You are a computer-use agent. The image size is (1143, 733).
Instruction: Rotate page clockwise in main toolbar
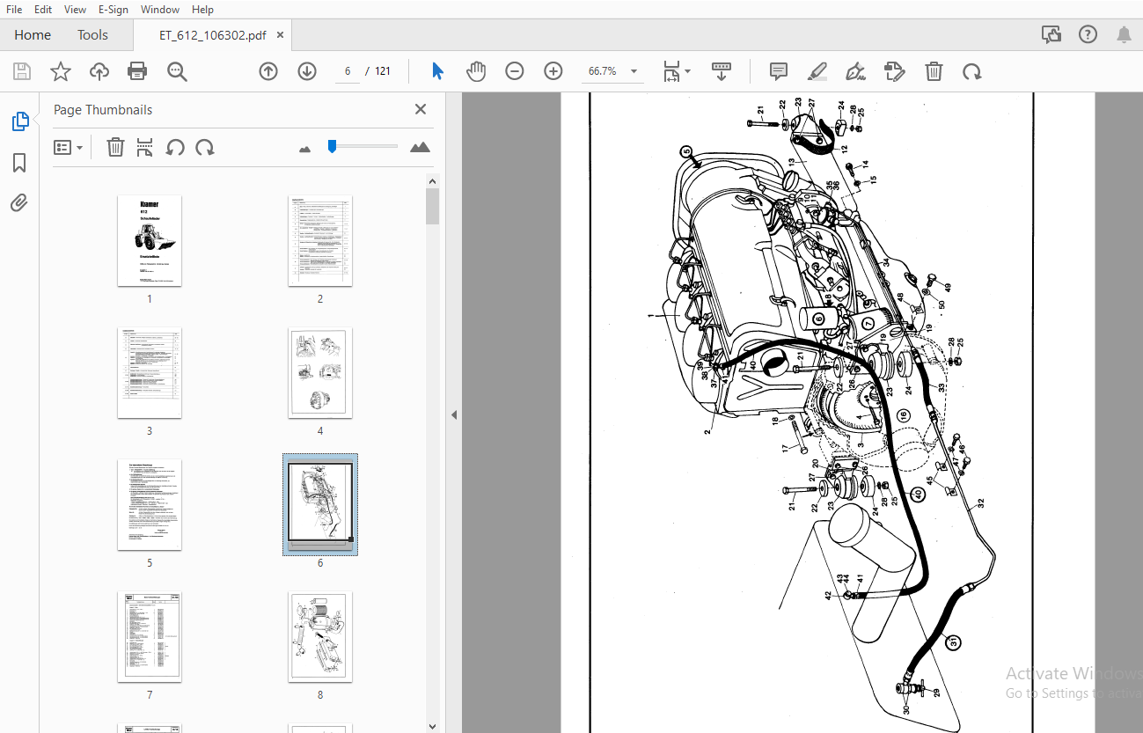[x=971, y=71]
